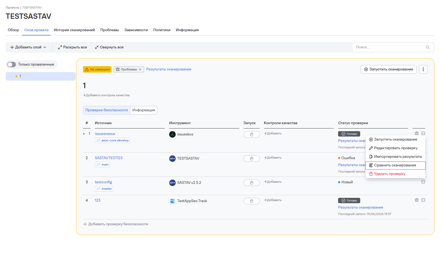The image size is (441, 254).
Task: Click the Ошибка status text
Action: coord(348,158)
